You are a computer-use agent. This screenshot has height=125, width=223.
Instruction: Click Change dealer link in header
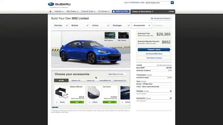click(x=171, y=11)
